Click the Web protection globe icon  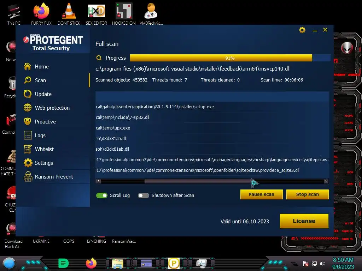click(28, 108)
